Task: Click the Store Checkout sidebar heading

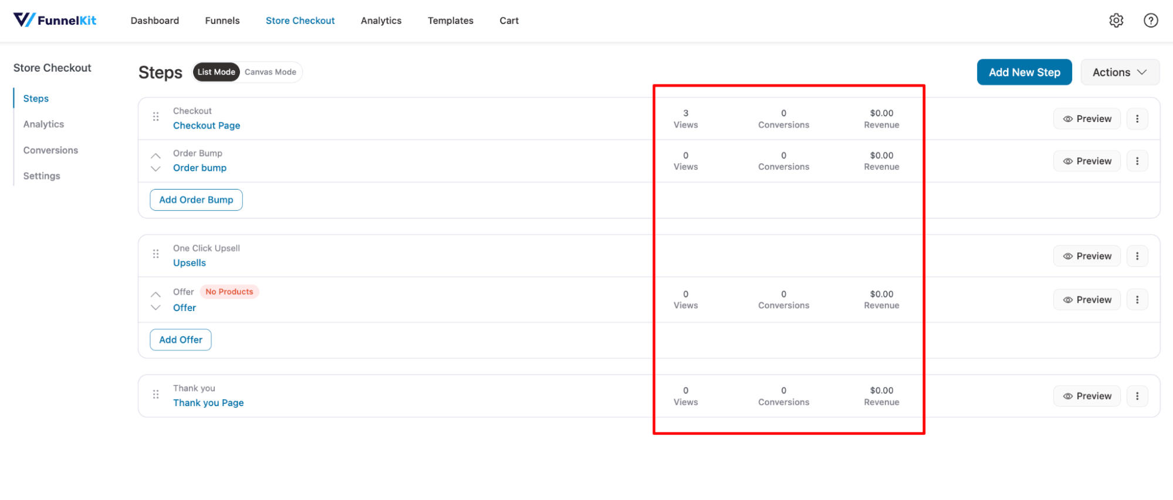Action: point(52,67)
